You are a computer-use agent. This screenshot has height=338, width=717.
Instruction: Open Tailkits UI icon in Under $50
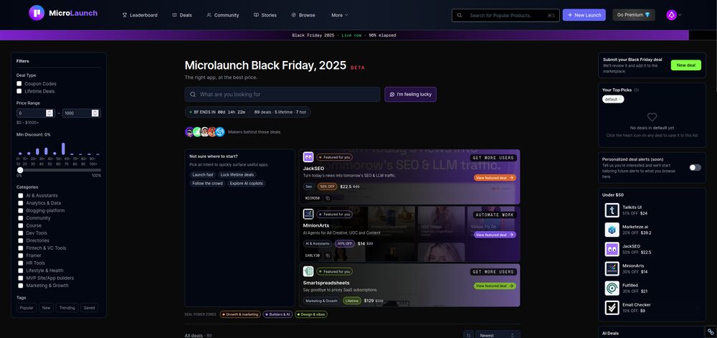612,210
